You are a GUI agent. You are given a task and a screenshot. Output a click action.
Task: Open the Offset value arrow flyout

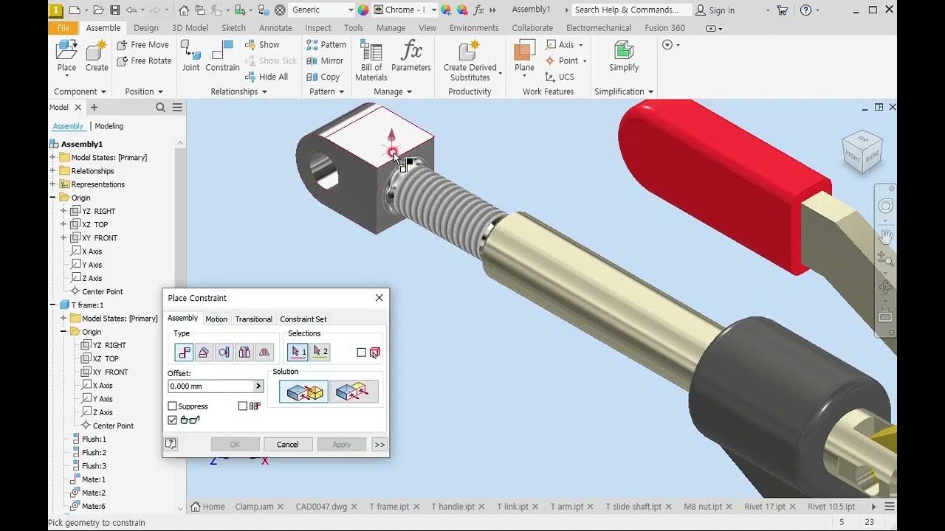[x=258, y=386]
